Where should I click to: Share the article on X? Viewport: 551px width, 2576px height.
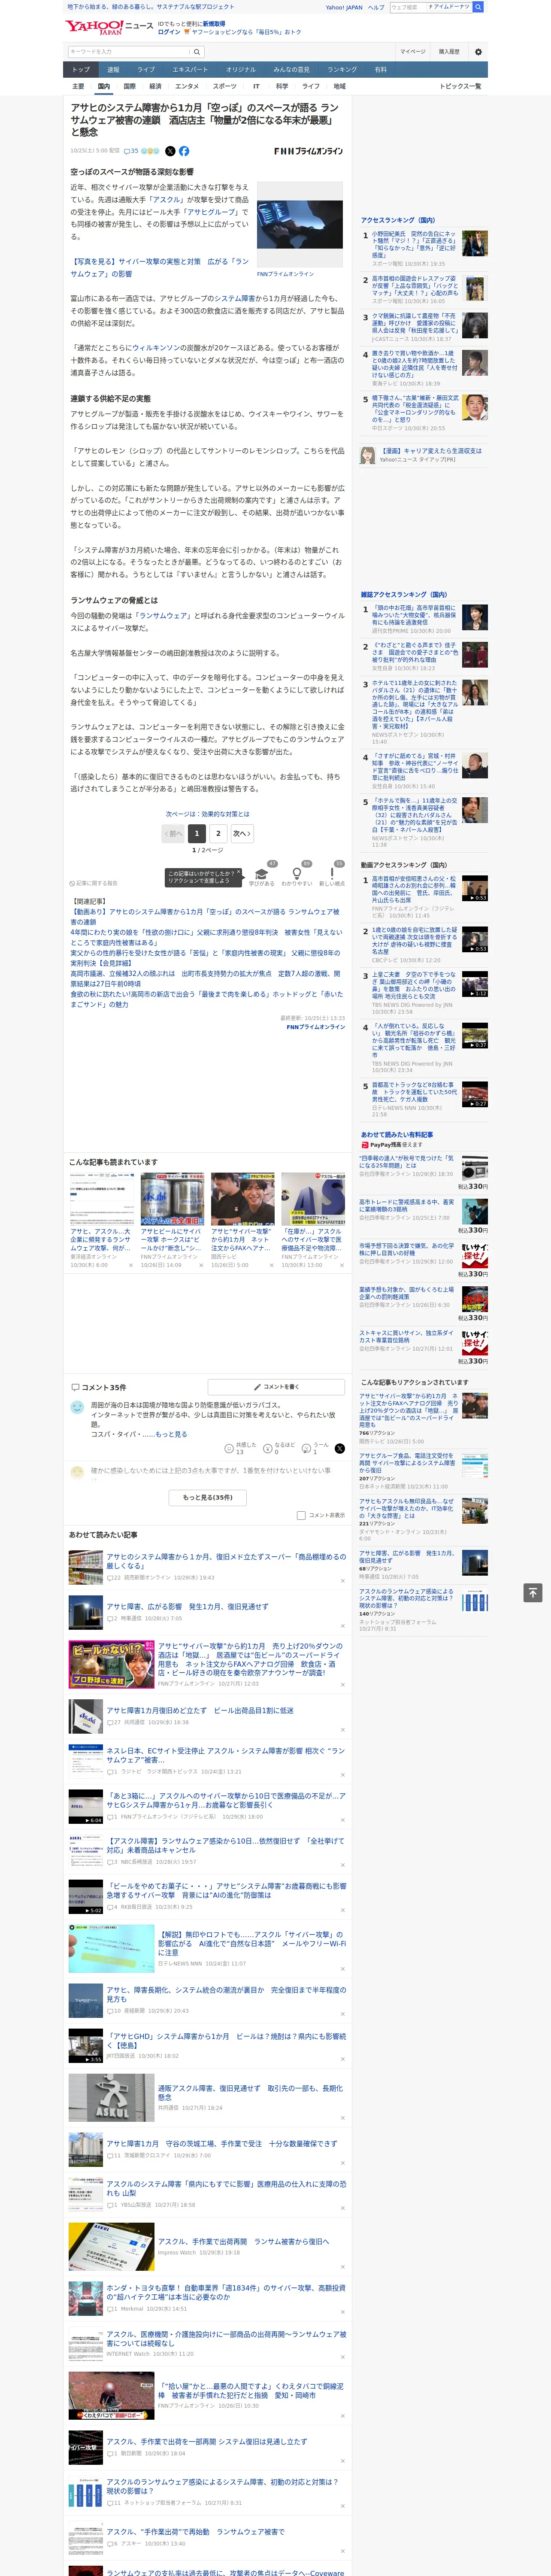[170, 151]
